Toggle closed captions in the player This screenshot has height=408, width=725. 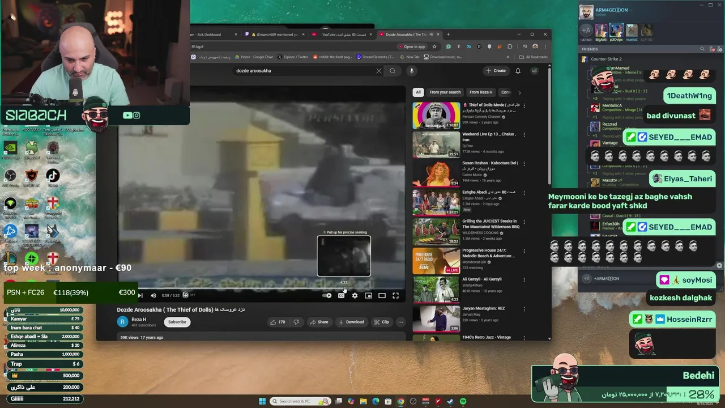click(341, 295)
